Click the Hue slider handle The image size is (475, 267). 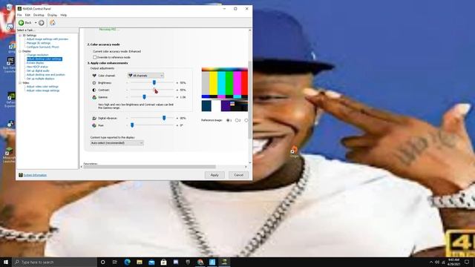[x=132, y=125]
